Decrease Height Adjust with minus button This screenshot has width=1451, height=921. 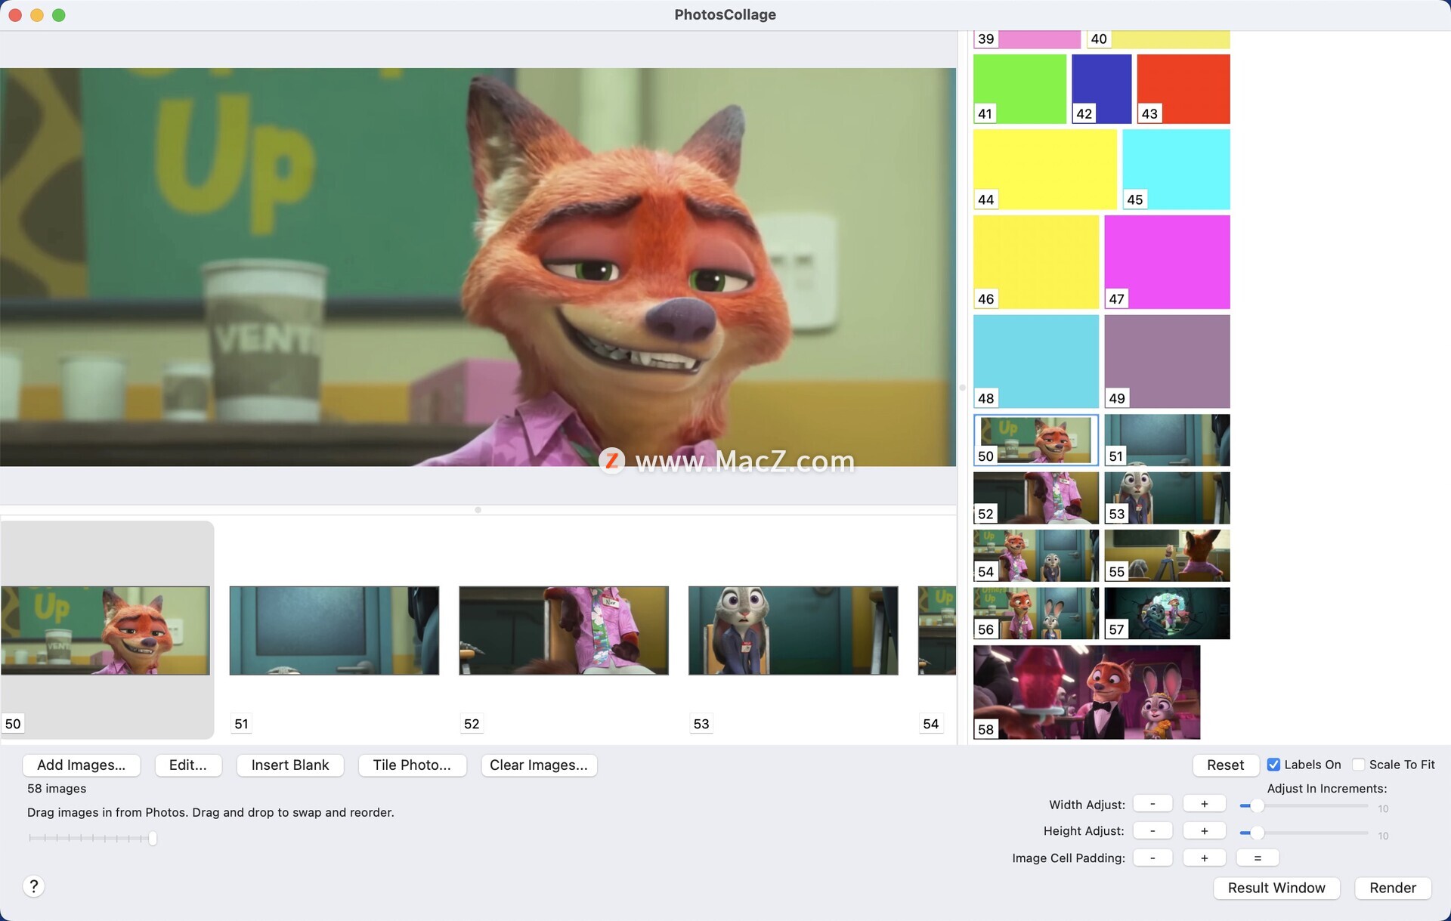point(1152,831)
